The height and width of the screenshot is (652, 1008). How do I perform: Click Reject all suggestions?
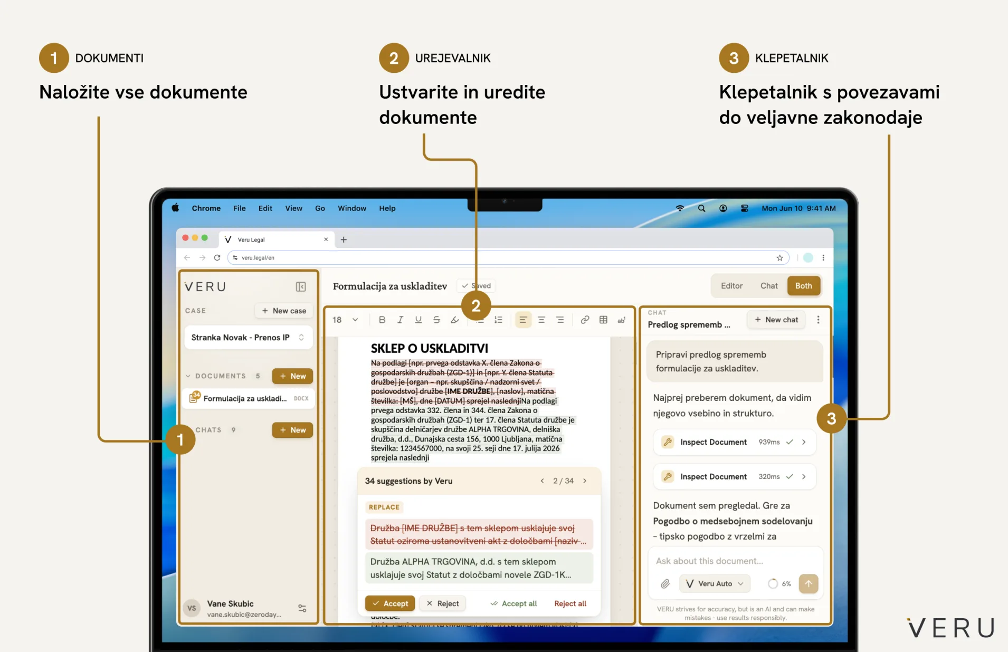pyautogui.click(x=570, y=603)
